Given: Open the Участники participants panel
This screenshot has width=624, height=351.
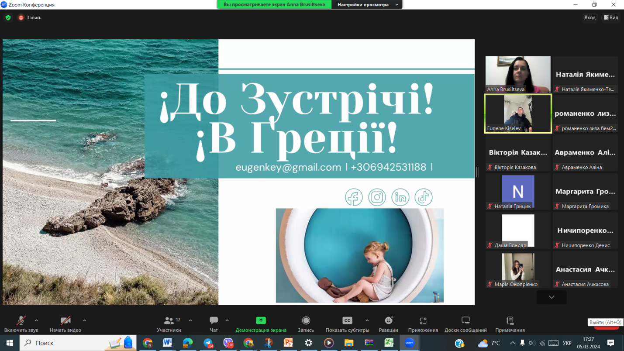Looking at the screenshot, I should [x=169, y=324].
